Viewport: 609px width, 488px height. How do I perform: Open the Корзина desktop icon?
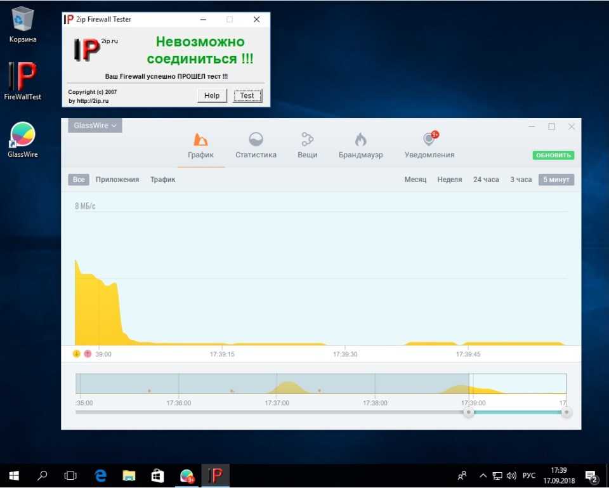(x=23, y=25)
